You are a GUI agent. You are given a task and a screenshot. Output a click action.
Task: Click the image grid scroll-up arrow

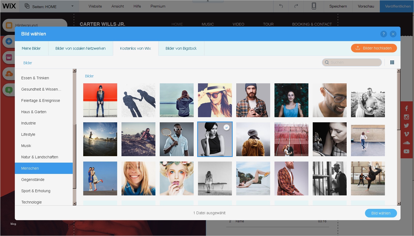tap(399, 71)
